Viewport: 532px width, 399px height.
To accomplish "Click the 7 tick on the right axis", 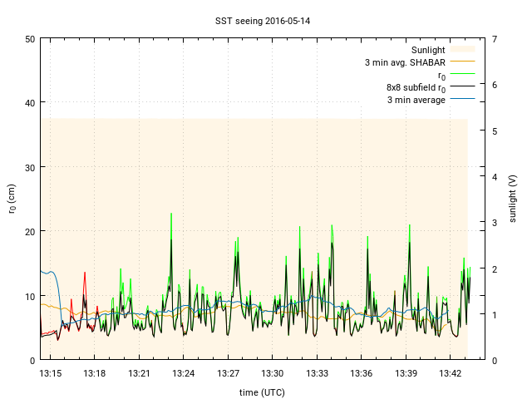I will click(495, 39).
